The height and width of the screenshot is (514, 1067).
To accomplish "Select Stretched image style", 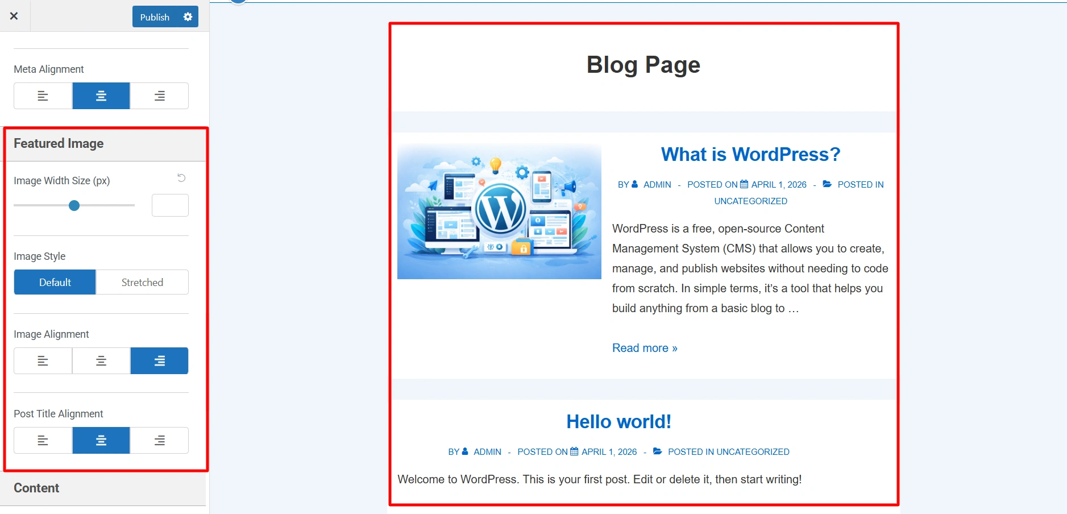I will pos(142,283).
